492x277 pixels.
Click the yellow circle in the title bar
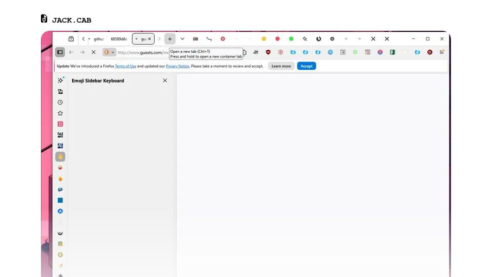264,39
